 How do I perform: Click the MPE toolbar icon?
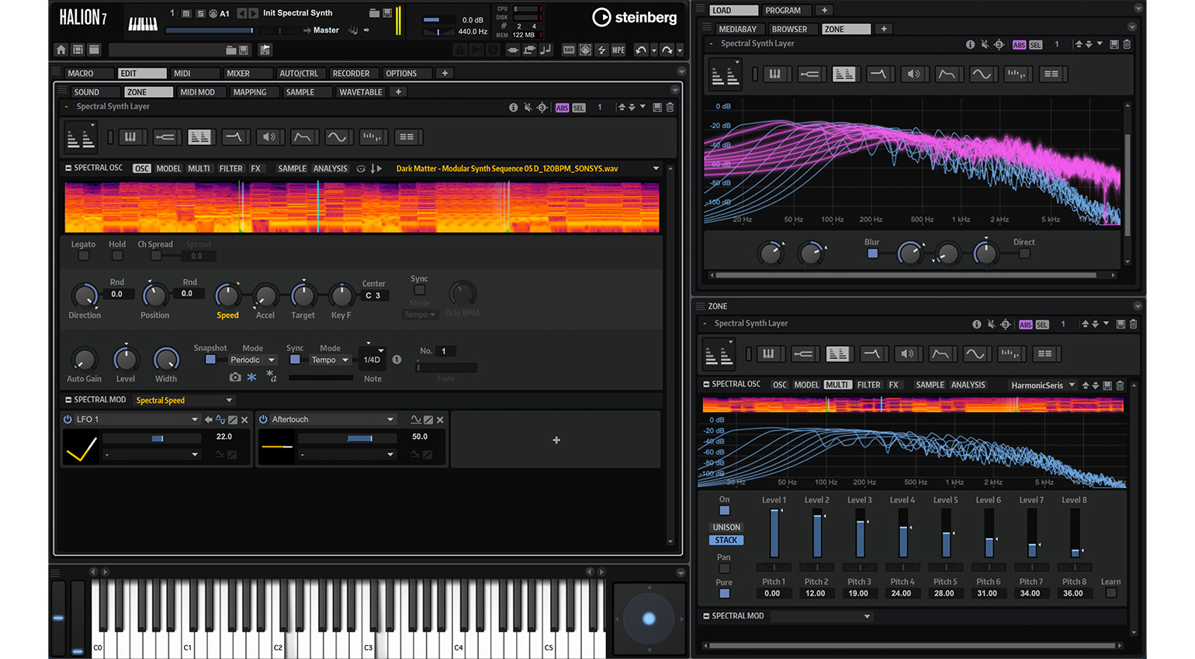tap(618, 50)
